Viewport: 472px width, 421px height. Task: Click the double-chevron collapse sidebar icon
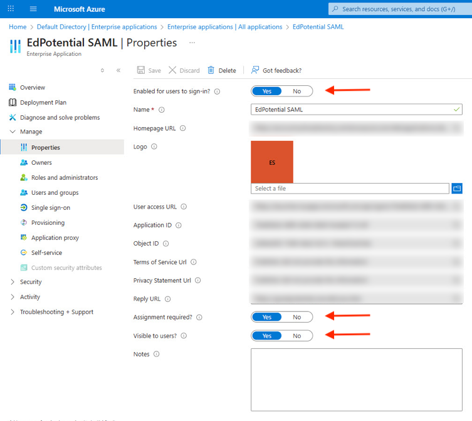(x=118, y=70)
